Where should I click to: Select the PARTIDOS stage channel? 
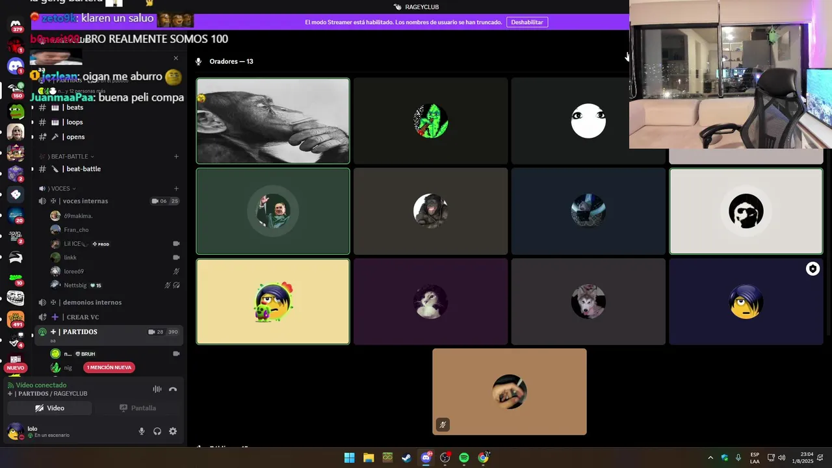coord(109,334)
